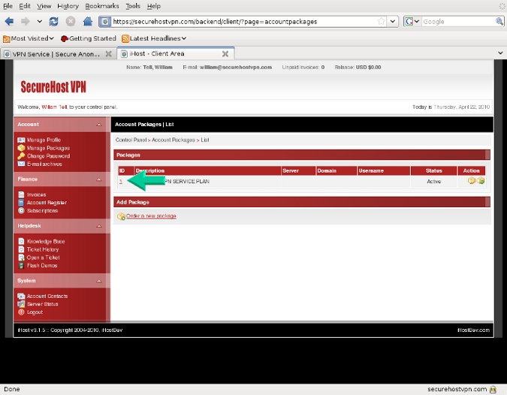Collapse the Account sidebar section
The height and width of the screenshot is (395, 507).
pos(99,125)
